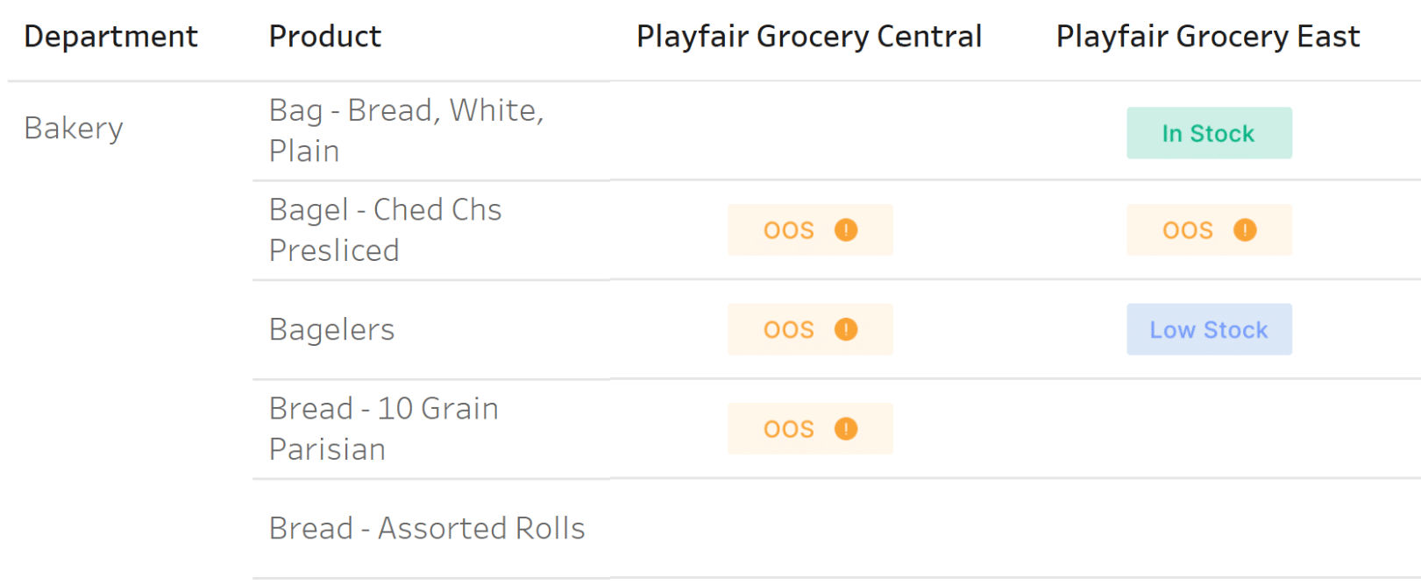
Task: Select product Bread - 10 Grain Parisian
Action: (x=384, y=429)
